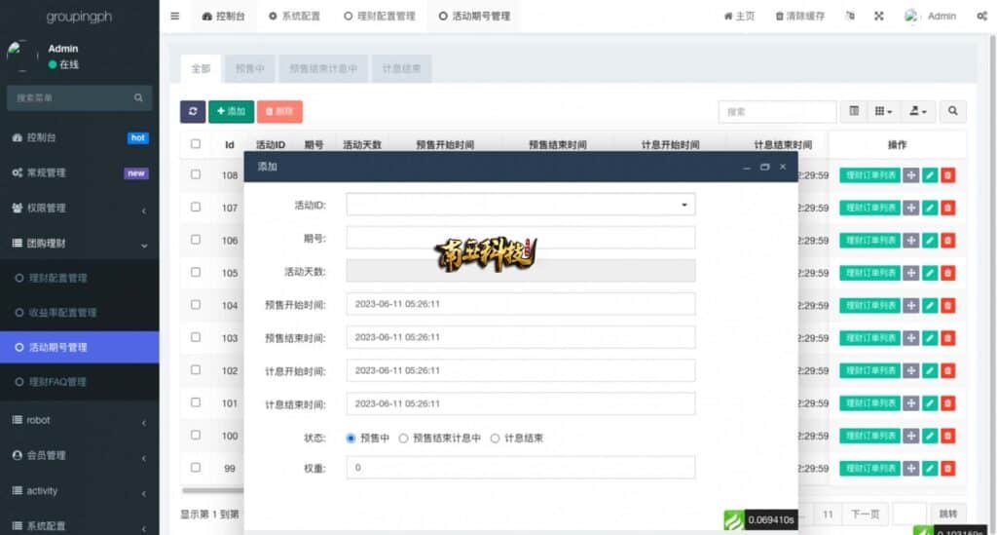
Task: Click the table view toggle icon
Action: pyautogui.click(x=854, y=112)
